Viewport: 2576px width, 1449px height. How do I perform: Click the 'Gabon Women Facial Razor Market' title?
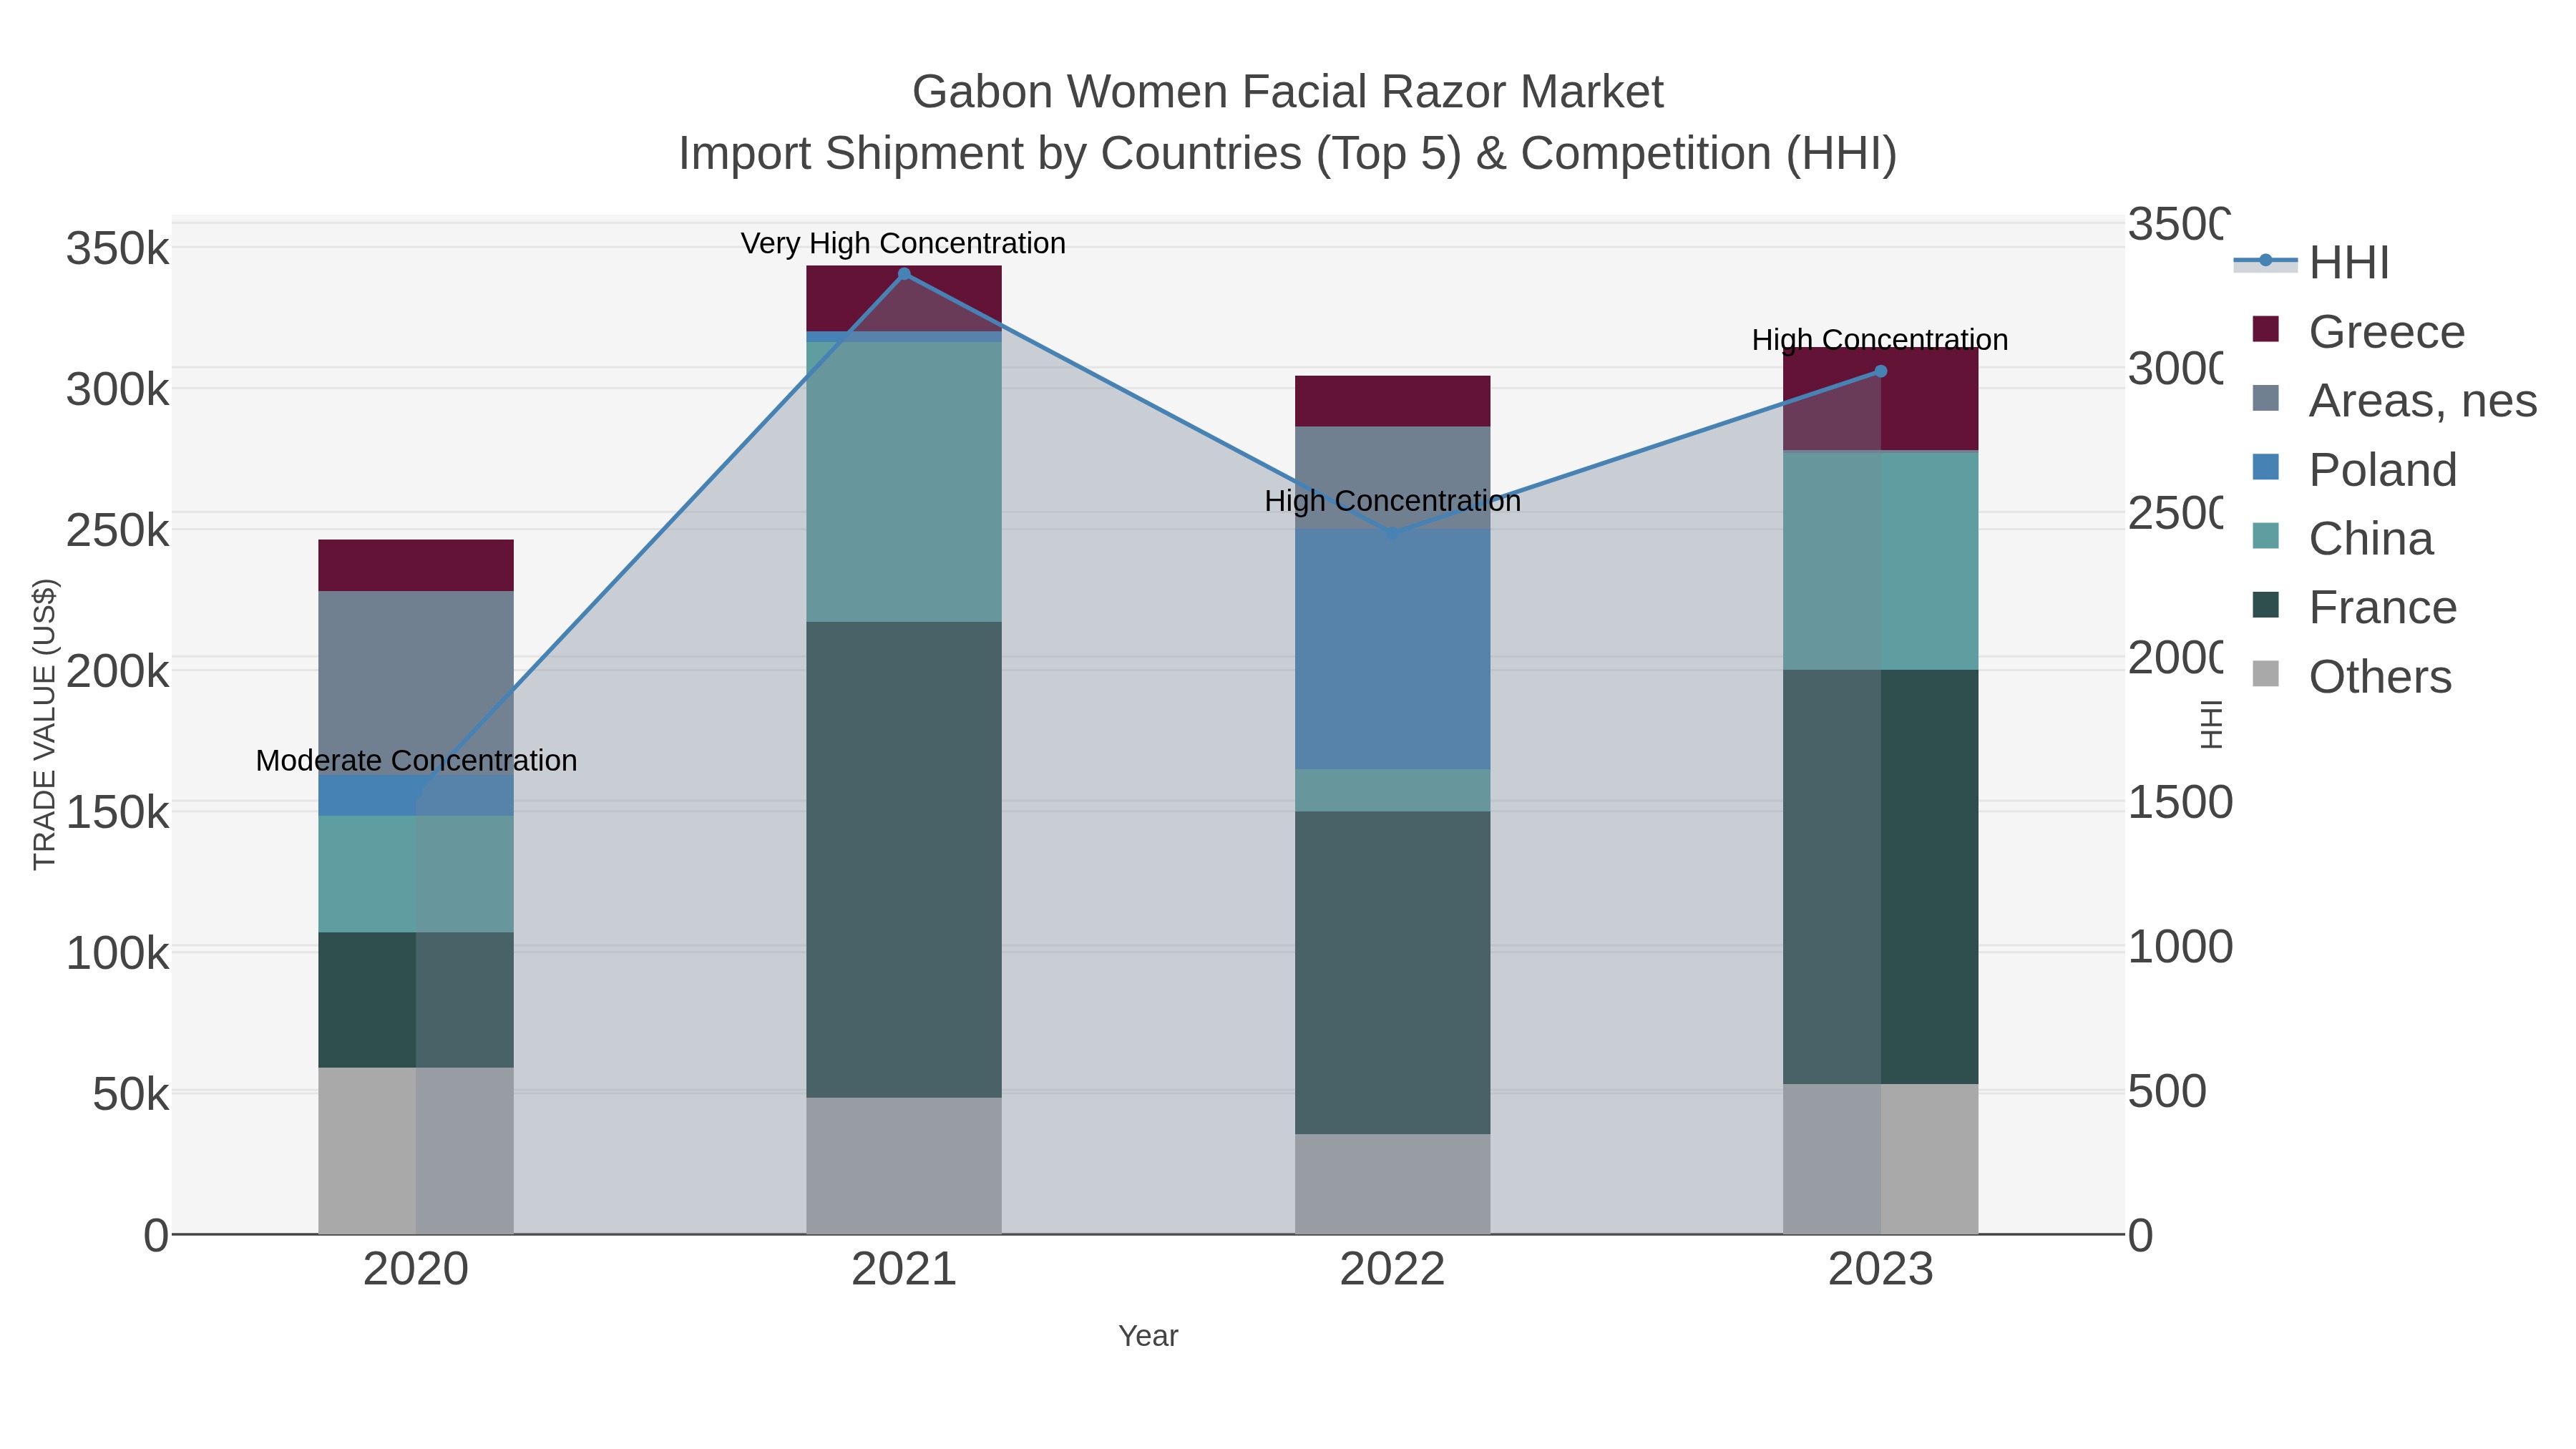1288,92
